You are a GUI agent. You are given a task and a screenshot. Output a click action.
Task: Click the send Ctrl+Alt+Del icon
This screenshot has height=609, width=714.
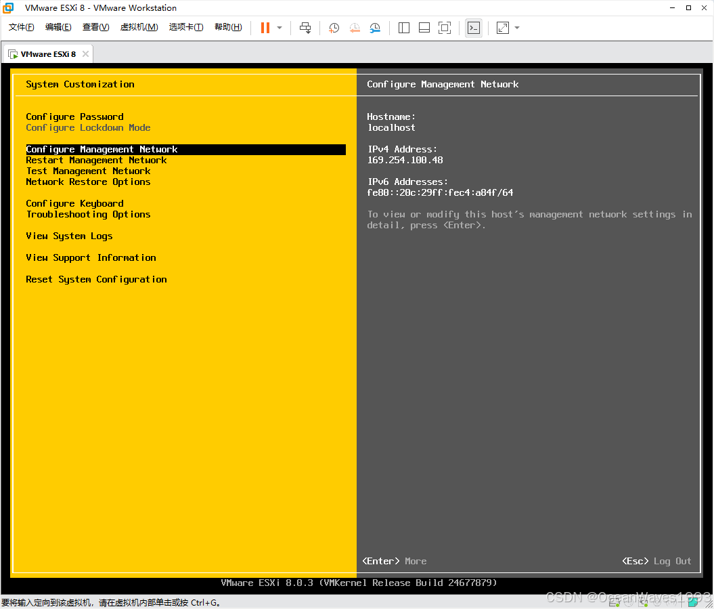coord(305,28)
